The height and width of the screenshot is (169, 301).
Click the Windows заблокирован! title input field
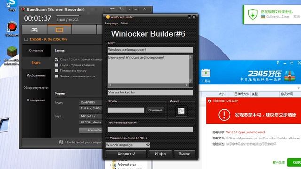(x=150, y=50)
